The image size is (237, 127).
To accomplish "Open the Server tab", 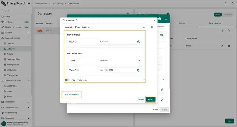I will [182, 23].
